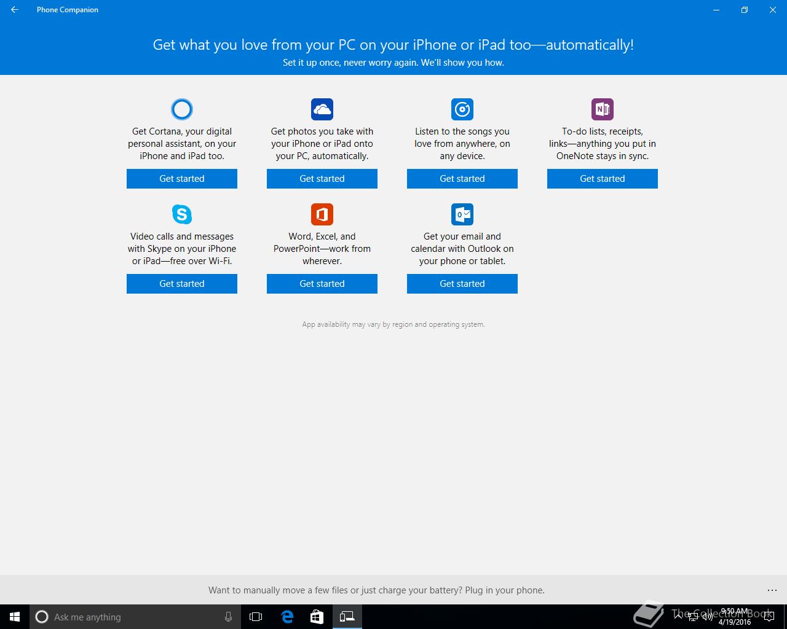Click the OneNote purple icon

coord(603,109)
